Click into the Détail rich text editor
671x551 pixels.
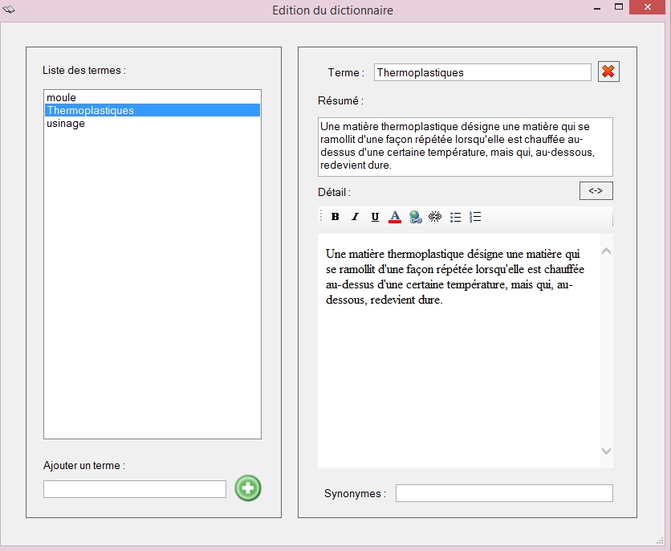coord(459,351)
